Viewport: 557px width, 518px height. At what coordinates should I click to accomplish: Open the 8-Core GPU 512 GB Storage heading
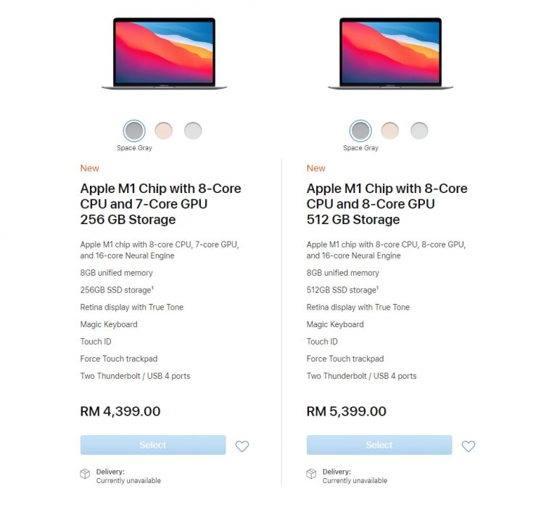[387, 204]
